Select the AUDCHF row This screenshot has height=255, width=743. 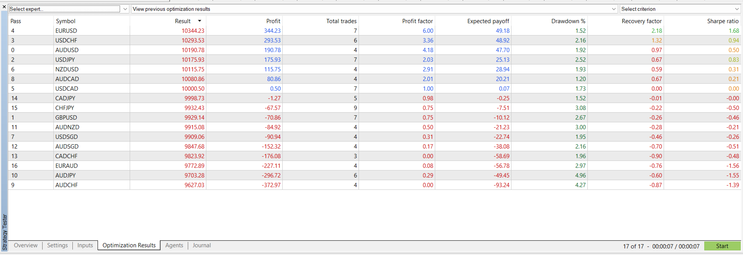pos(374,185)
